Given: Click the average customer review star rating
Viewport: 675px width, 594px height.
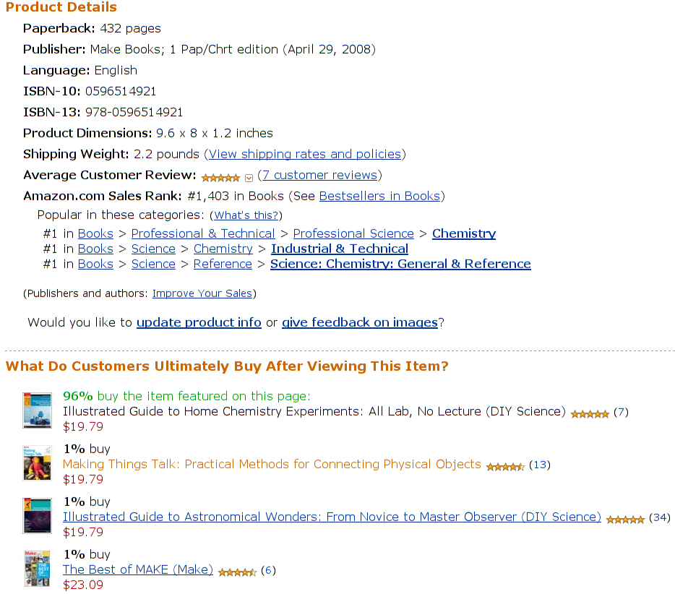Looking at the screenshot, I should pos(220,177).
